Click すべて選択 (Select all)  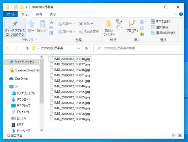tap(160, 22)
